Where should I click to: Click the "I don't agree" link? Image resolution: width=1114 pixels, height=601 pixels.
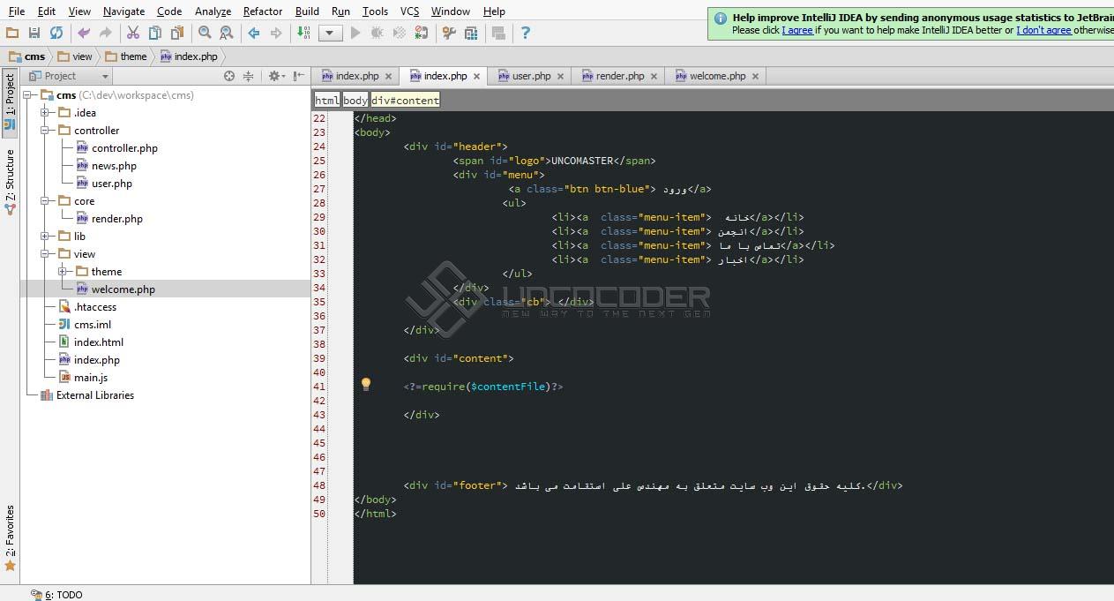(1043, 30)
